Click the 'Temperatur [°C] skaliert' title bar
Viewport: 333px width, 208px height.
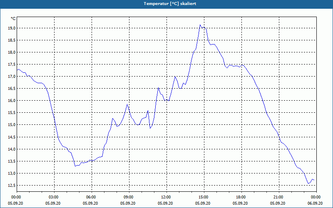point(166,4)
